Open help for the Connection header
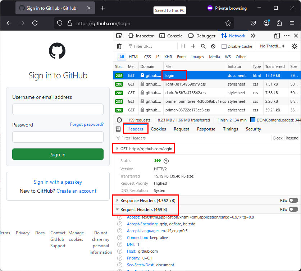This screenshot has height=271, width=301. point(120,238)
